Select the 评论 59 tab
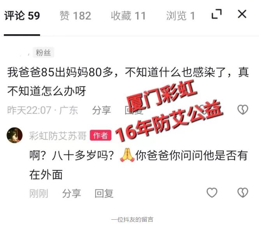This screenshot has height=229, width=259. [22, 16]
